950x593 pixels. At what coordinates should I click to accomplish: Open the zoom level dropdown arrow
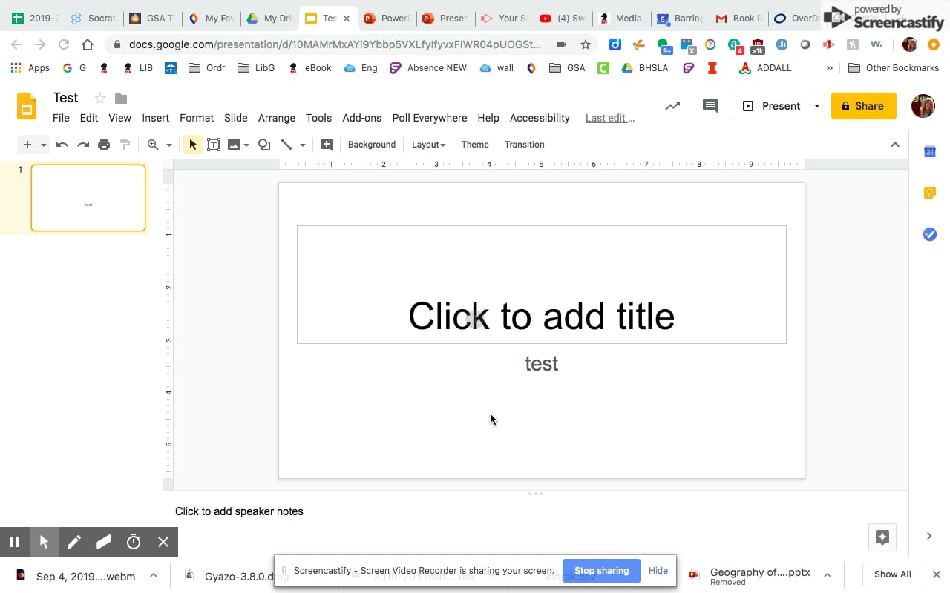coord(169,145)
